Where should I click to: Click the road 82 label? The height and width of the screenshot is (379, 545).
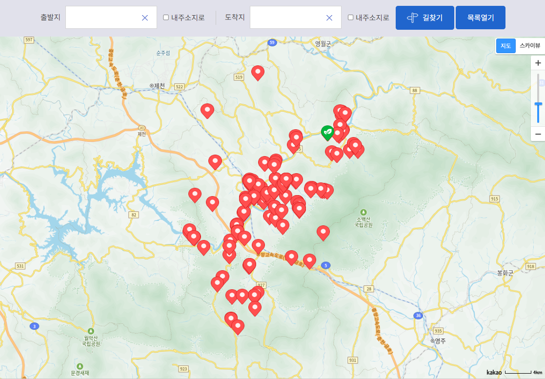[x=134, y=215]
